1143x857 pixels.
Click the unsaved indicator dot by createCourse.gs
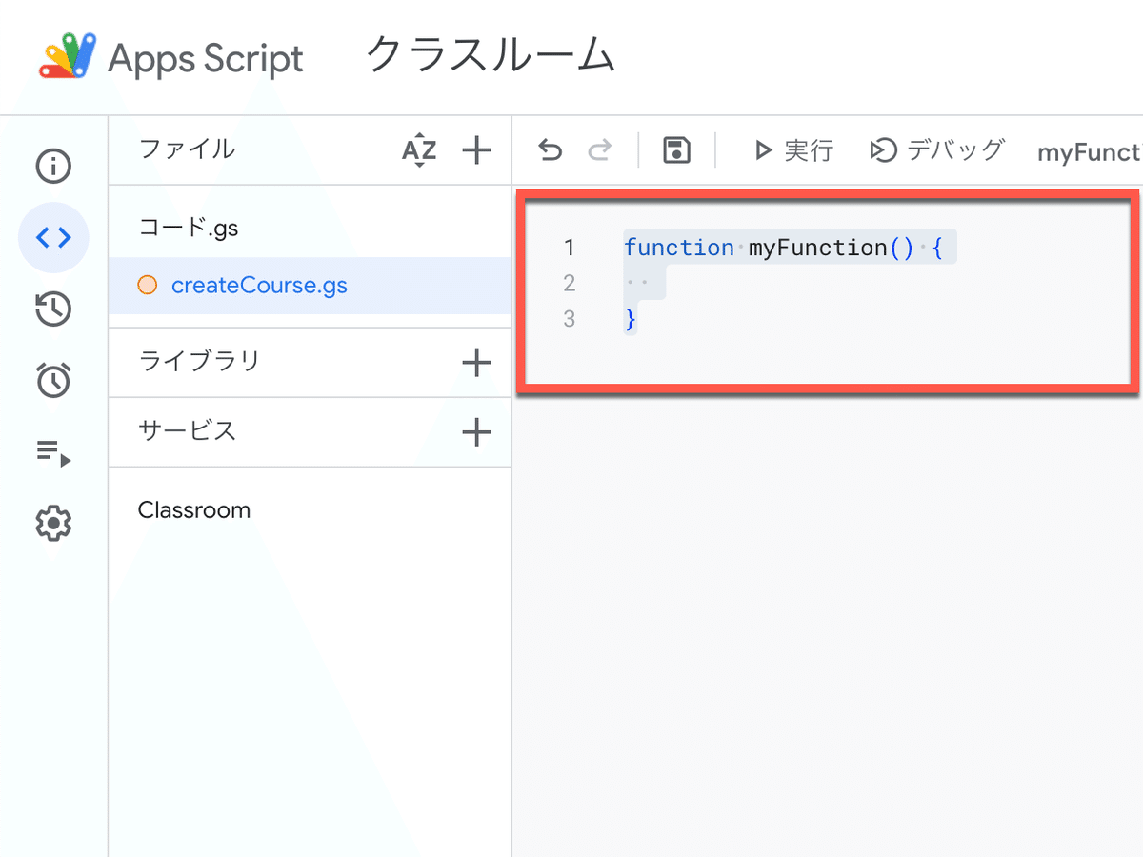147,285
